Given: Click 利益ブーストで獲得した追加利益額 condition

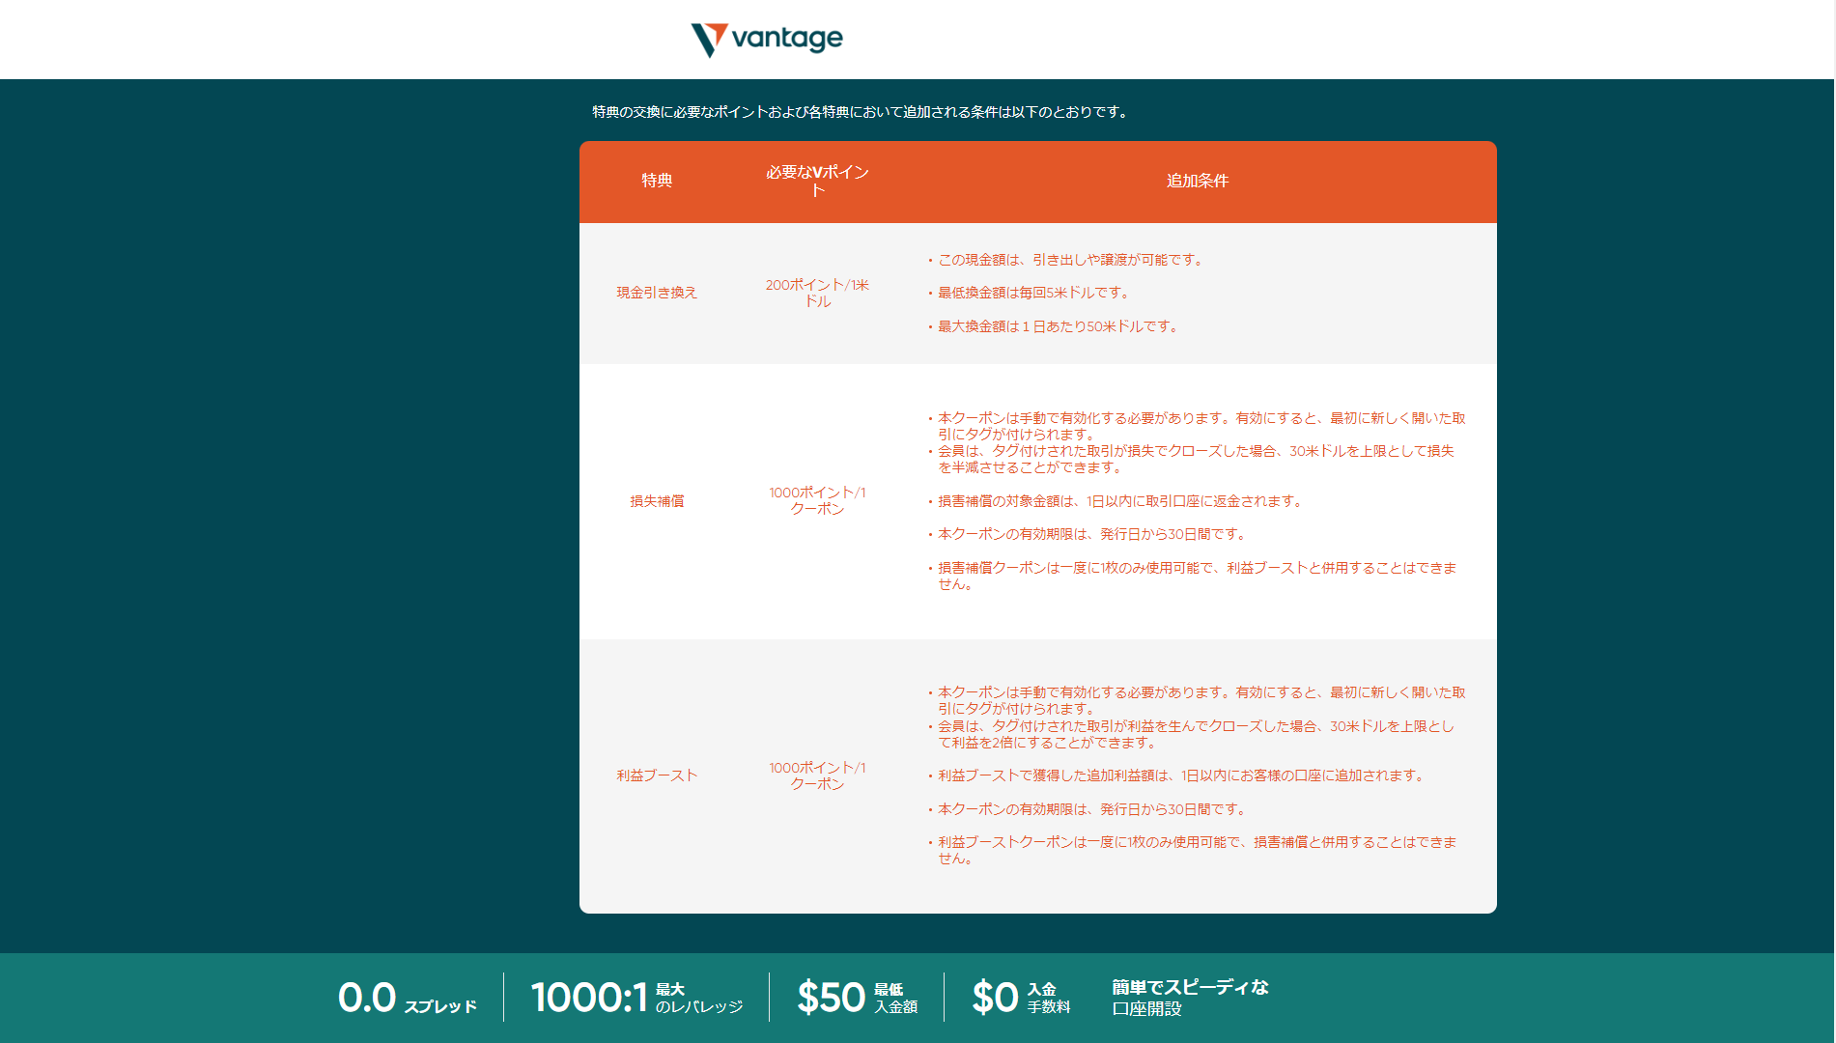Looking at the screenshot, I should tap(1181, 775).
